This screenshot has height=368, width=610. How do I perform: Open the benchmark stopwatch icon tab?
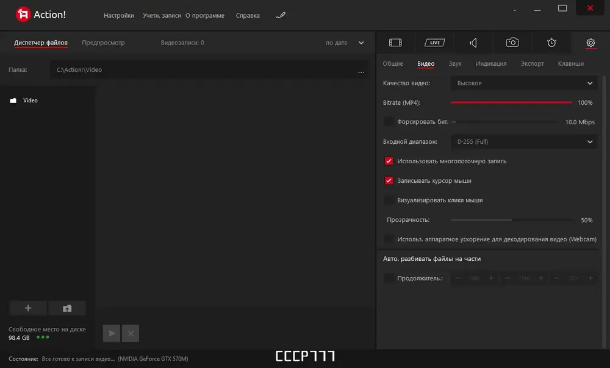click(x=551, y=43)
